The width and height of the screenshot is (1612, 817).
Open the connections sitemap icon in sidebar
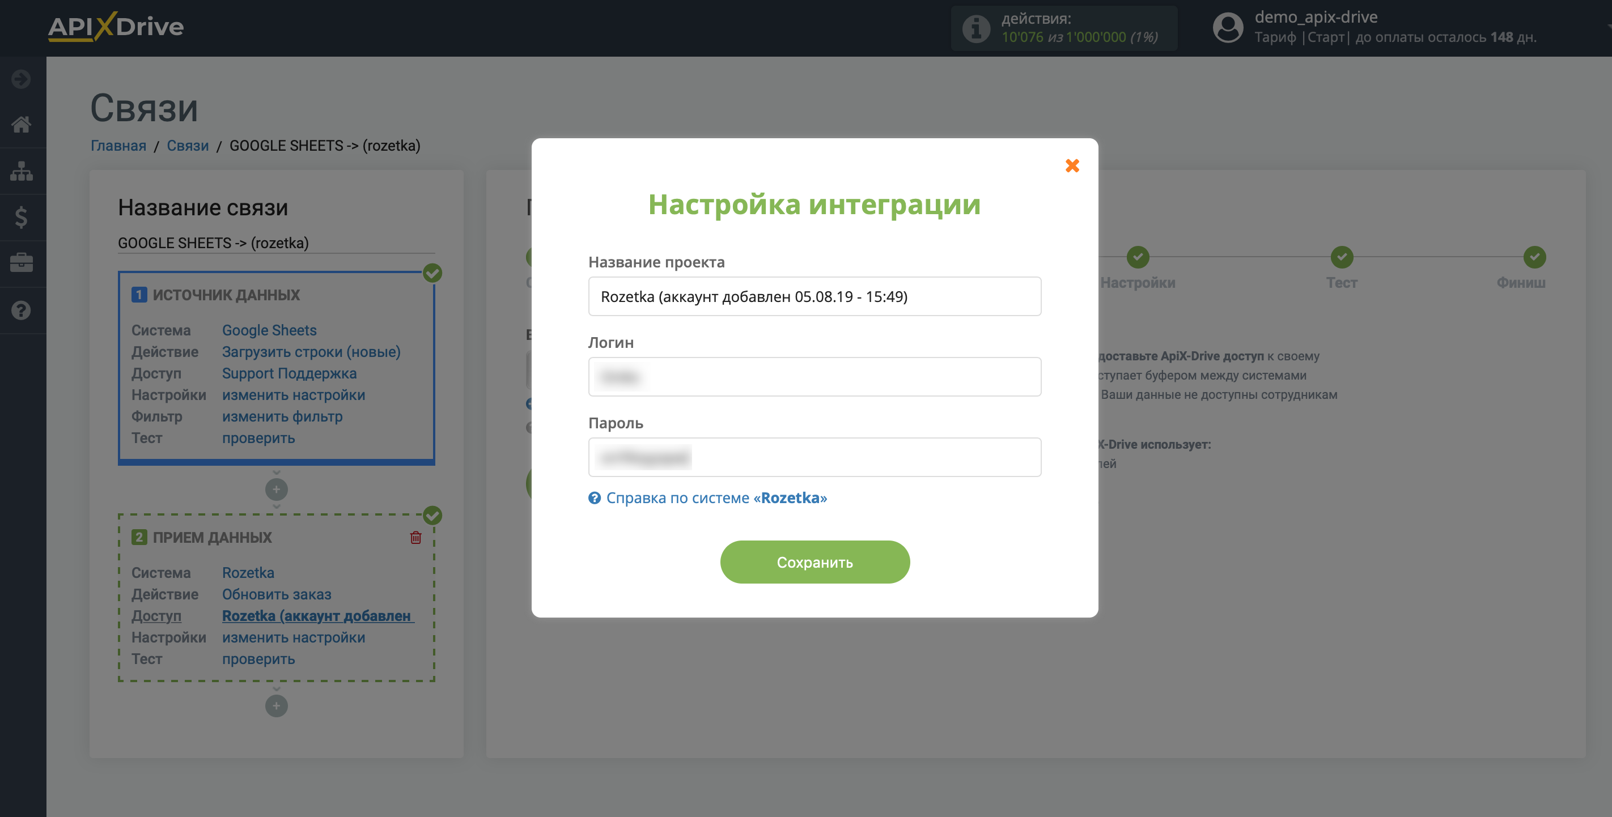tap(22, 171)
